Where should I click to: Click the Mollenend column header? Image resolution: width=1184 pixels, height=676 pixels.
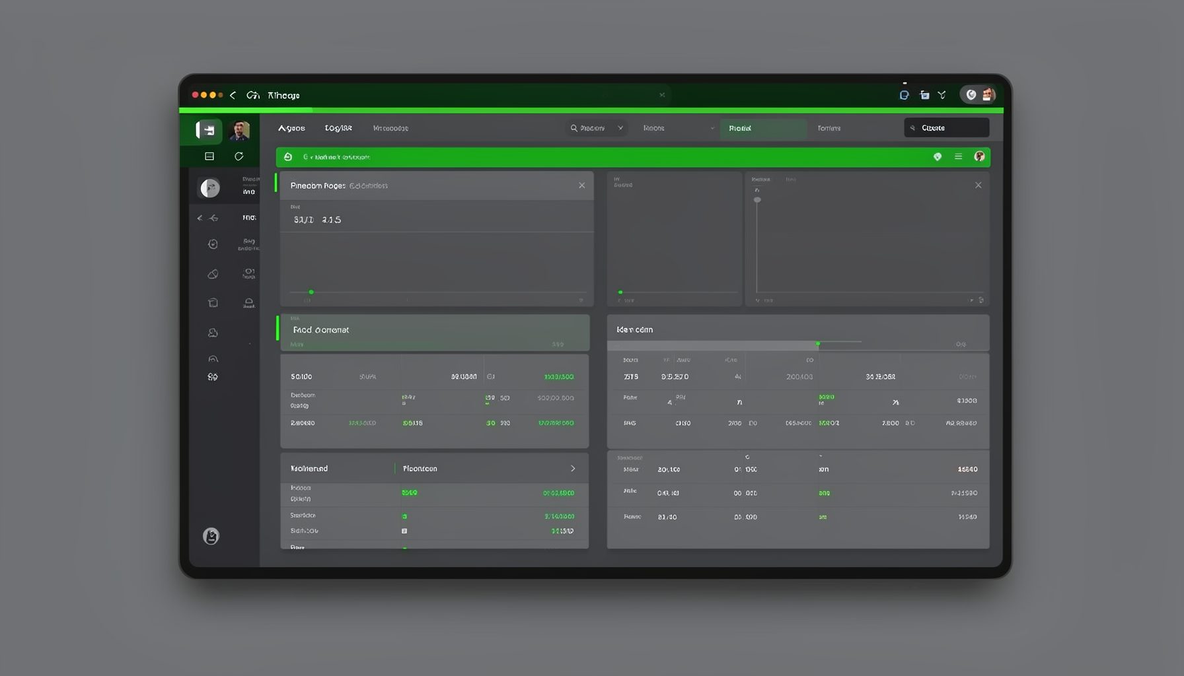(309, 469)
